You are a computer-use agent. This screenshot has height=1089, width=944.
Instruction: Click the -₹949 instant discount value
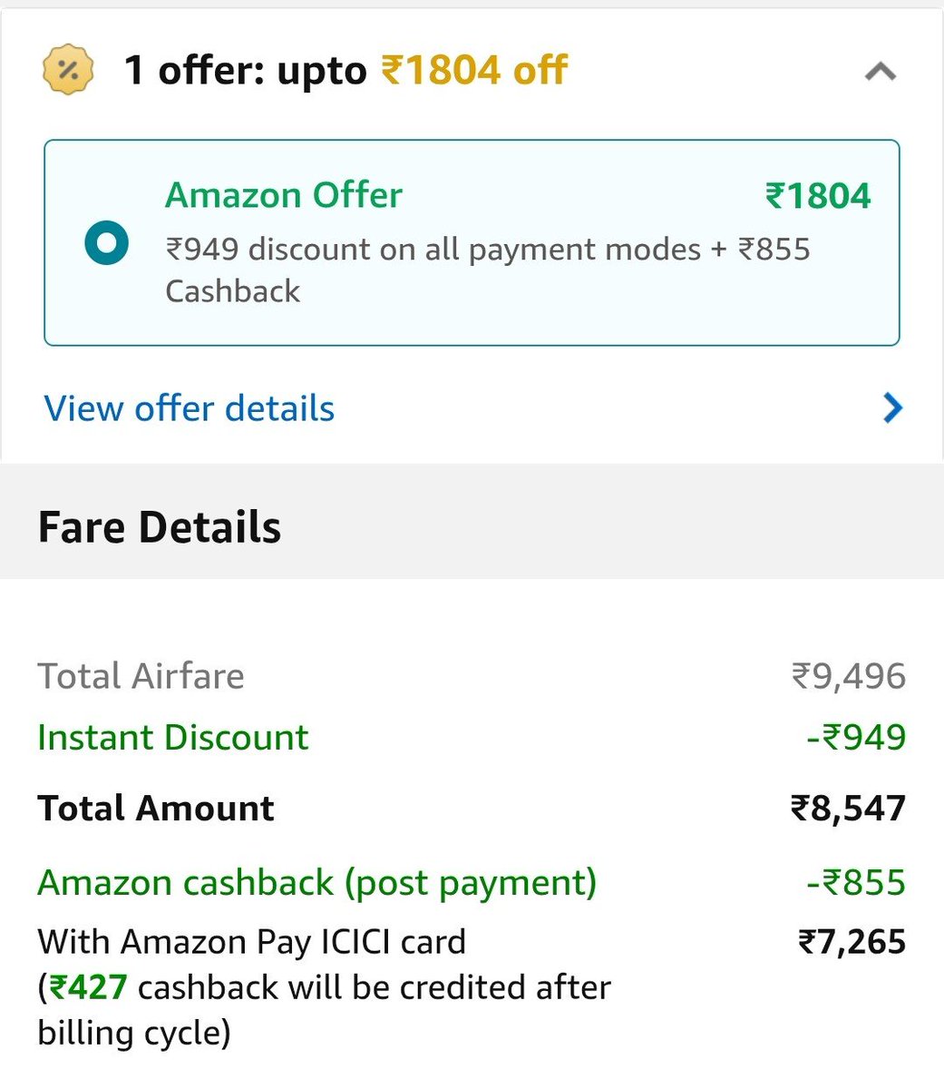tap(856, 737)
